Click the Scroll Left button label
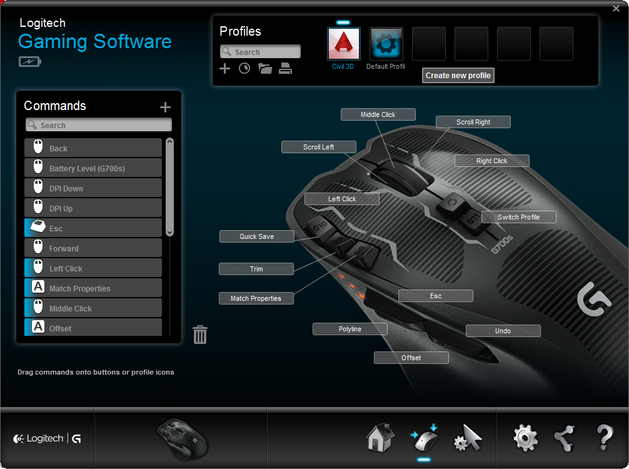The height and width of the screenshot is (469, 629). pos(319,147)
